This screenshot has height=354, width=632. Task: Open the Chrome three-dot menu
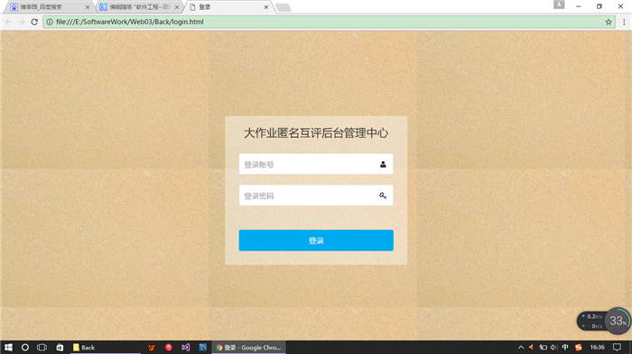624,23
